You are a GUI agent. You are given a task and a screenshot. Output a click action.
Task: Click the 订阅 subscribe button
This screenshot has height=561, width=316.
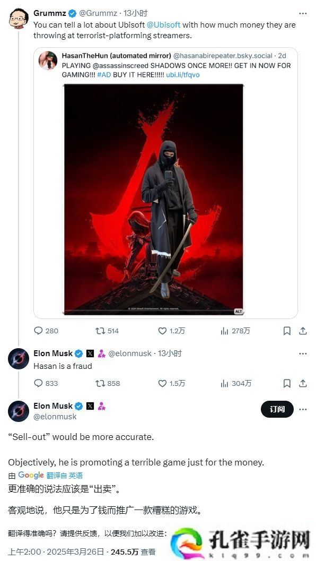click(x=277, y=409)
